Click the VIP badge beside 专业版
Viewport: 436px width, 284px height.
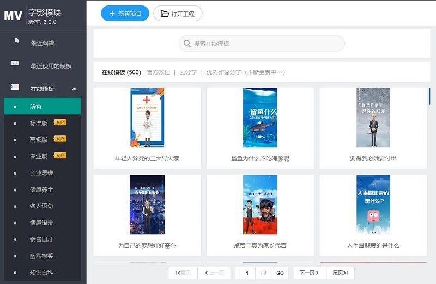click(x=60, y=156)
